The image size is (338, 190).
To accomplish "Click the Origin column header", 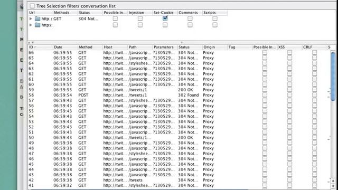I will tap(215, 47).
